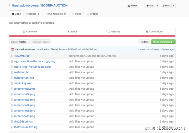Image resolution: width=189 pixels, height=133 pixels.
Task: Open invitation.txt commit message Add files via upload
Action: point(82,72)
